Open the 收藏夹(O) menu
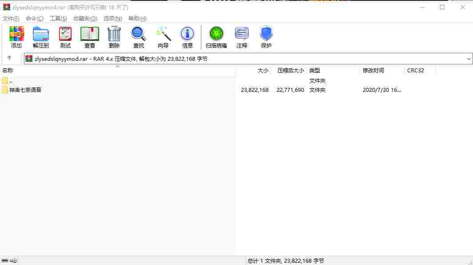 85,19
